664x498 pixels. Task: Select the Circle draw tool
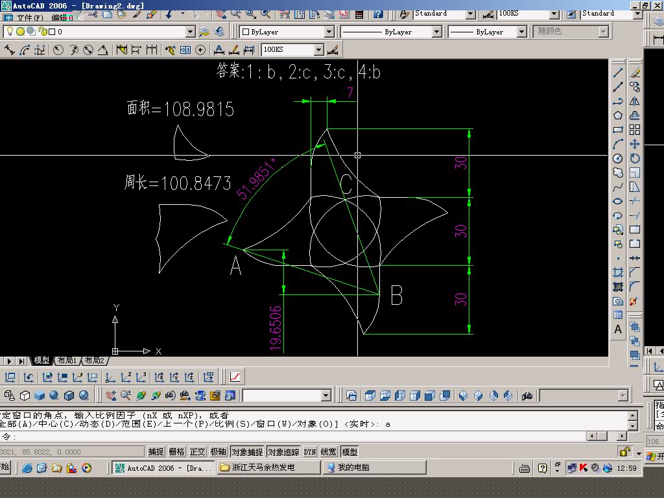click(x=618, y=158)
